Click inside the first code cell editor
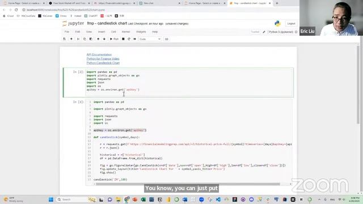Screen dimensions: 363x204 coord(189,82)
